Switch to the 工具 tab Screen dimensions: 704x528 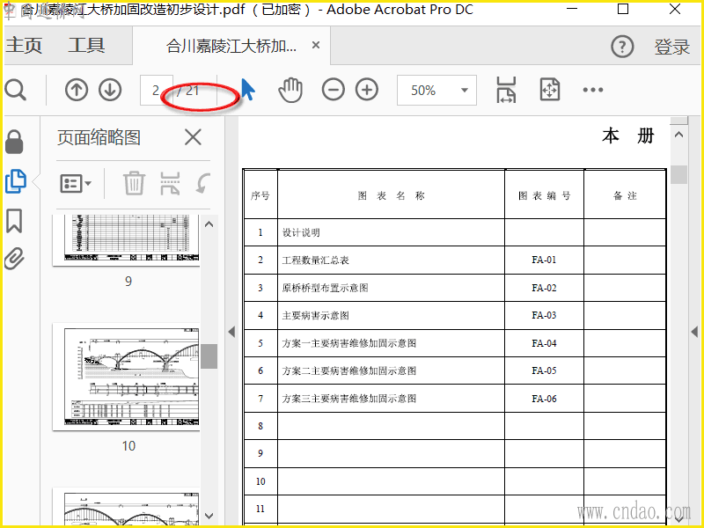[86, 45]
